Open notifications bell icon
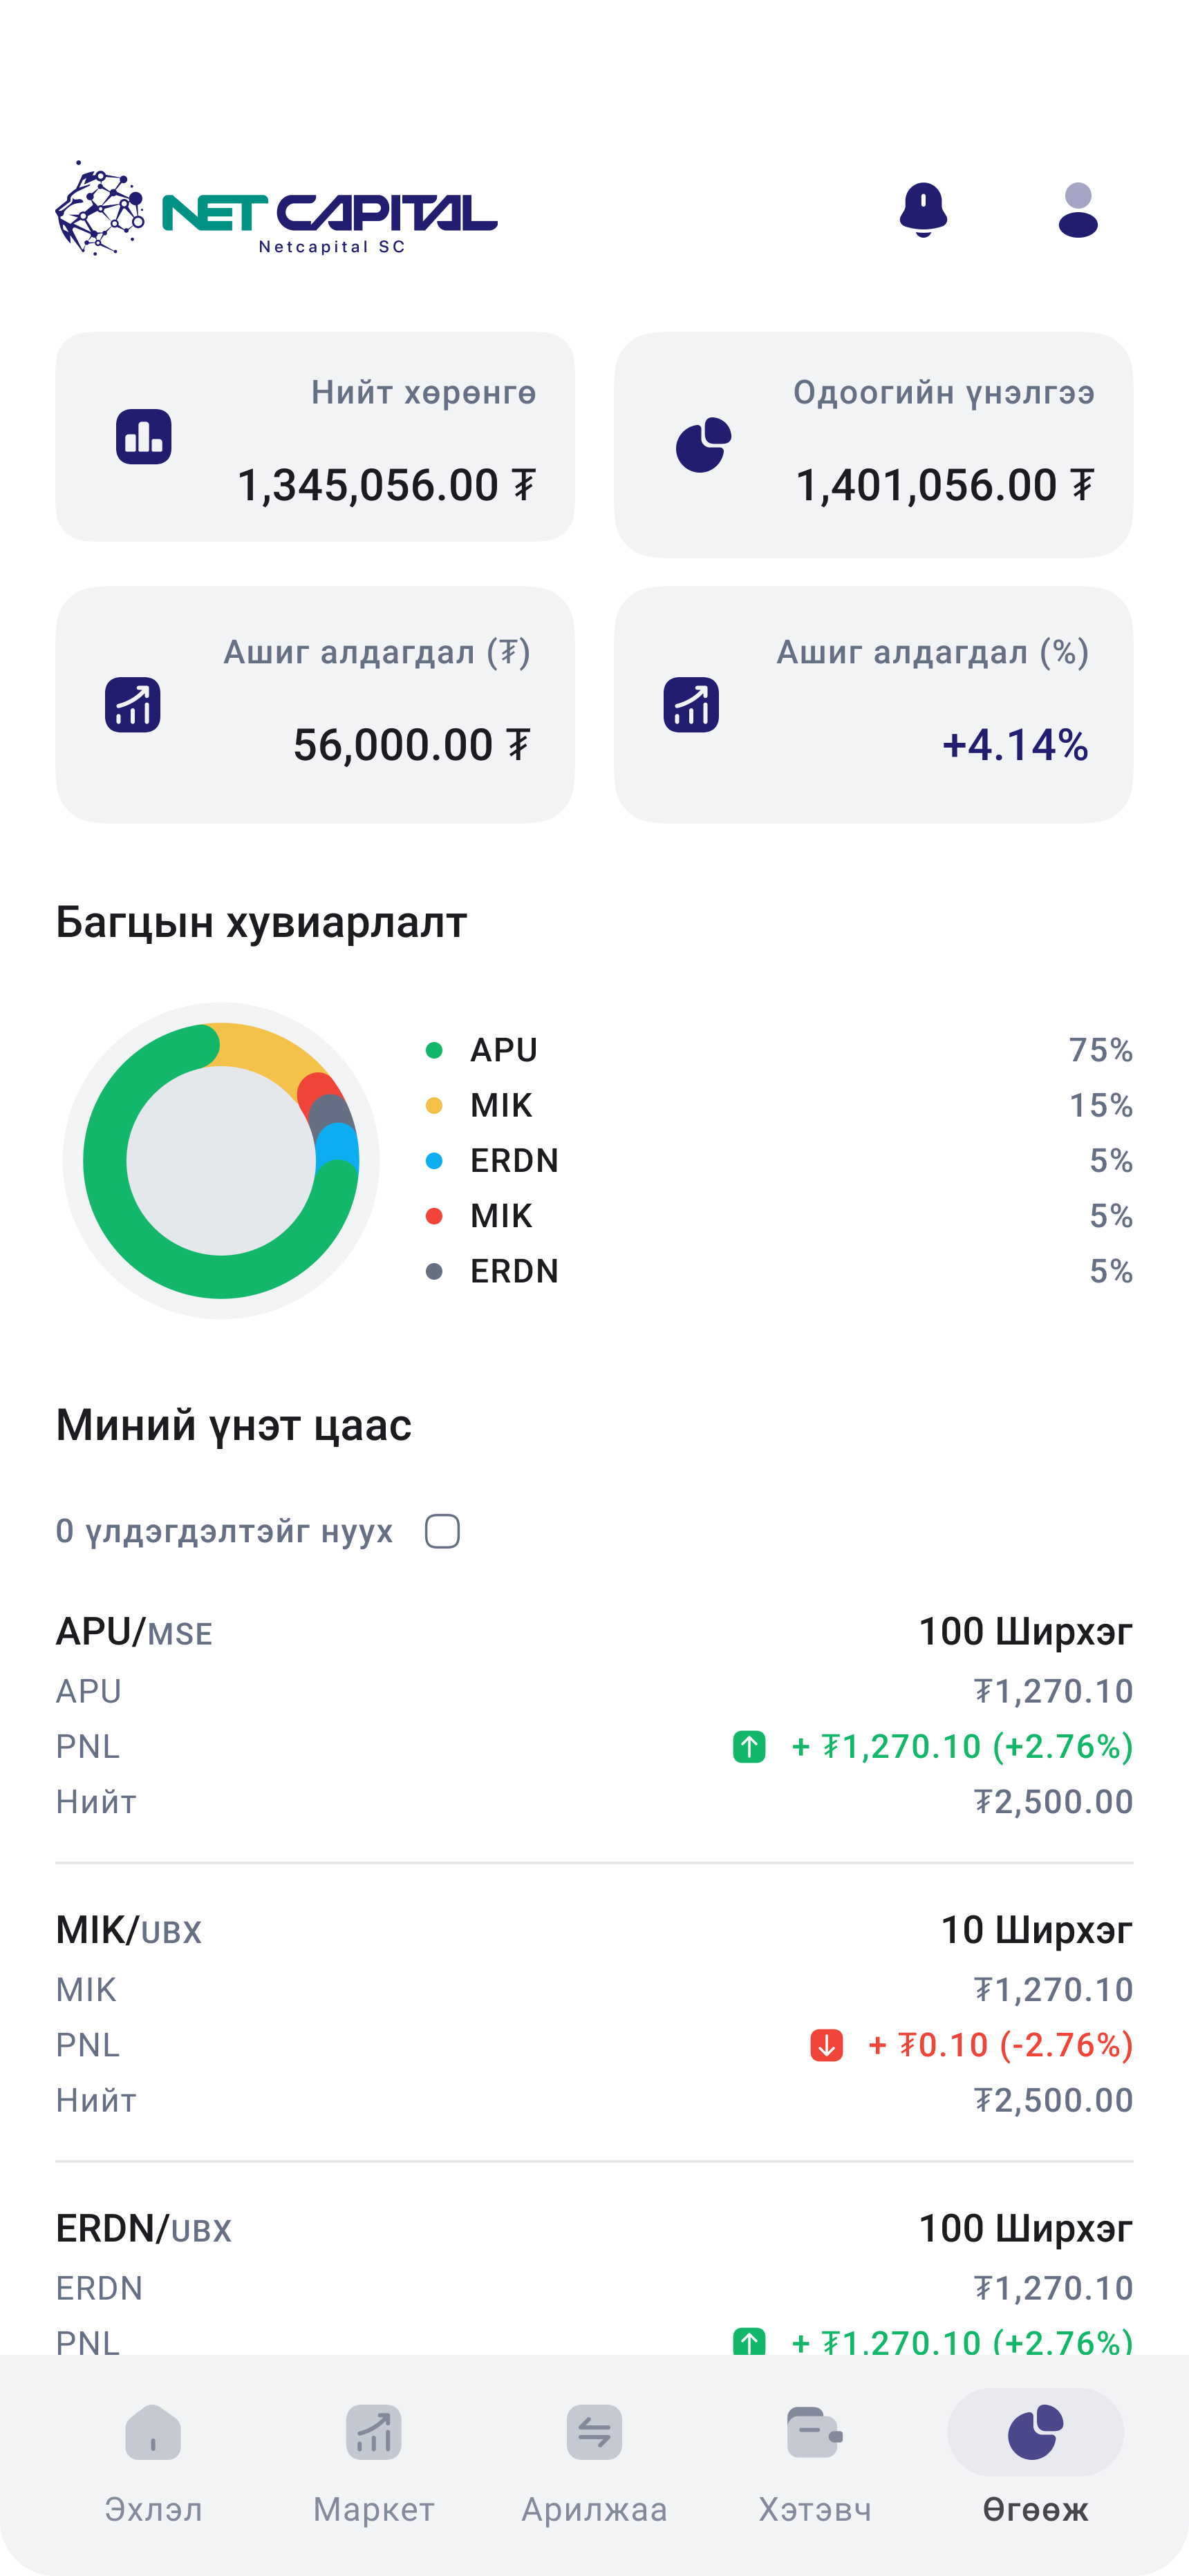 [x=923, y=210]
